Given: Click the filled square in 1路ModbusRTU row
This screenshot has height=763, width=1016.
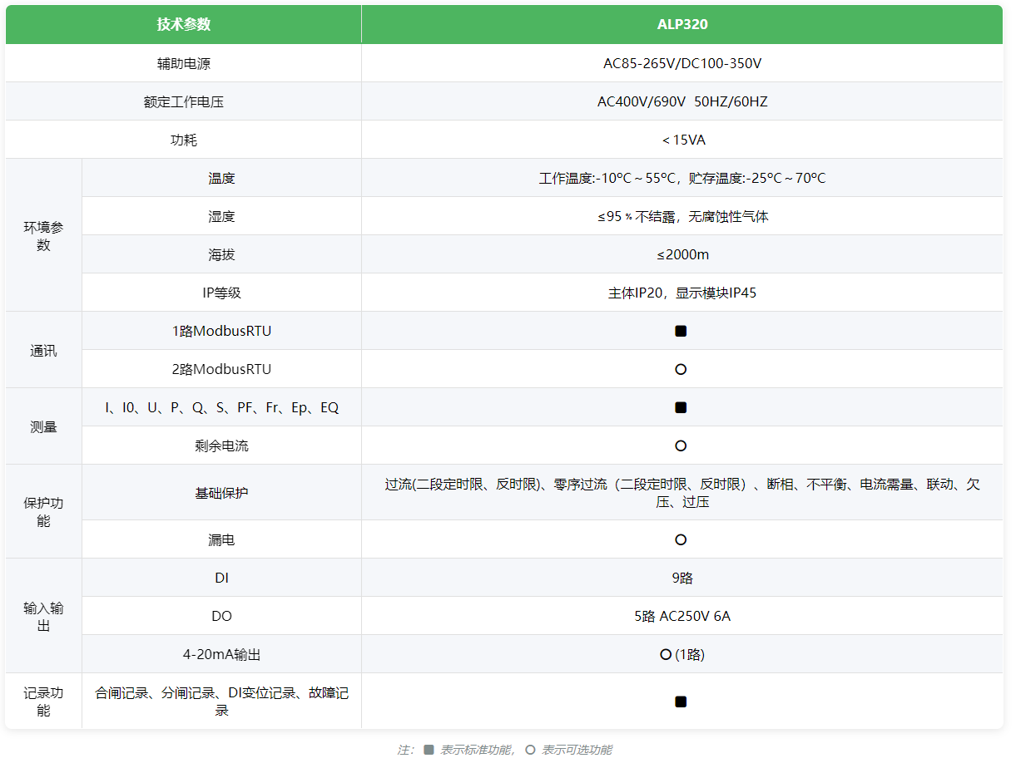Looking at the screenshot, I should (681, 331).
